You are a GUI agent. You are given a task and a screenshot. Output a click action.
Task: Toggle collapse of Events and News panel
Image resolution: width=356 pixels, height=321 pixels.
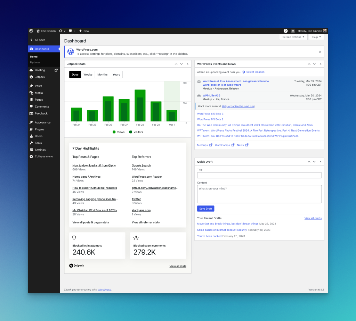point(321,64)
